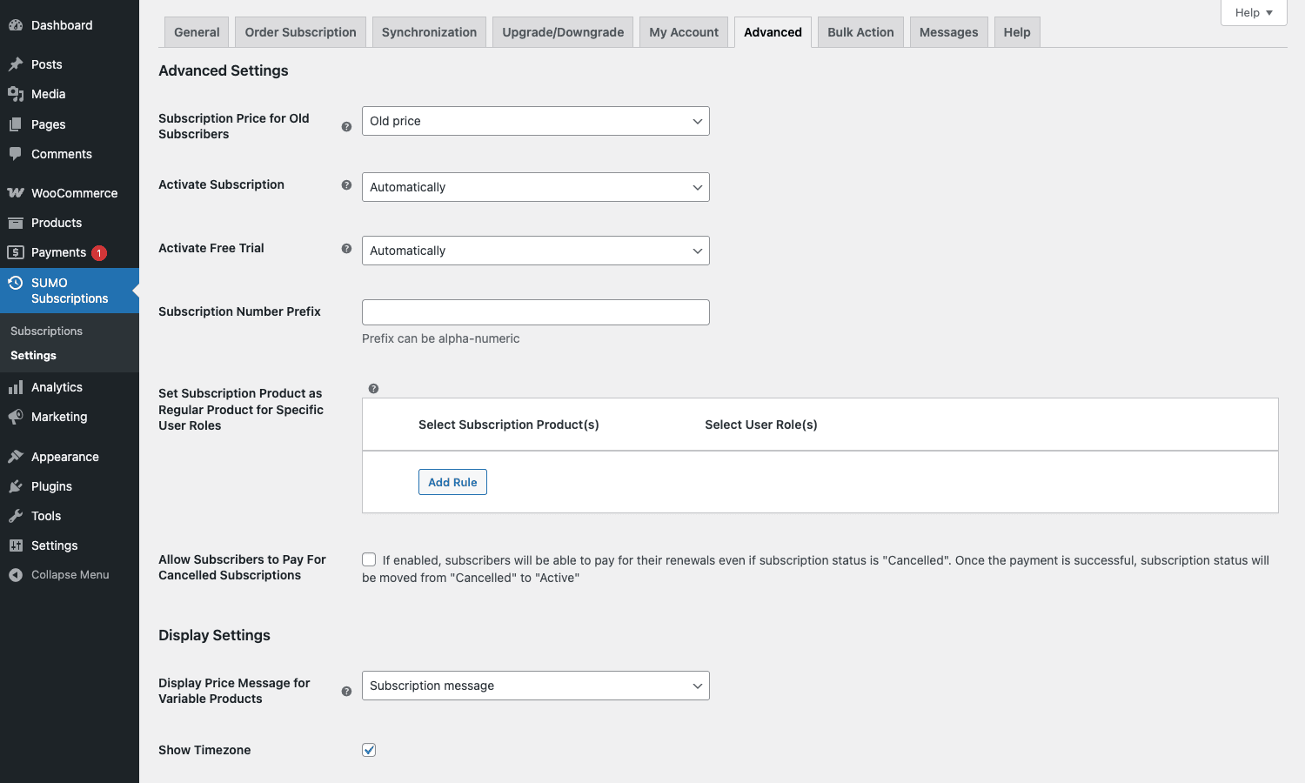Click the Posts pushpin icon
1305x783 pixels.
[16, 64]
